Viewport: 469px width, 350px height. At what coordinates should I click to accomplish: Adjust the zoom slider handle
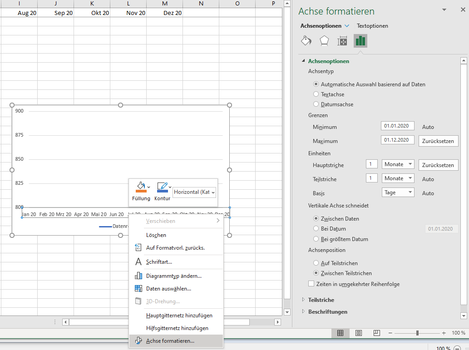417,333
